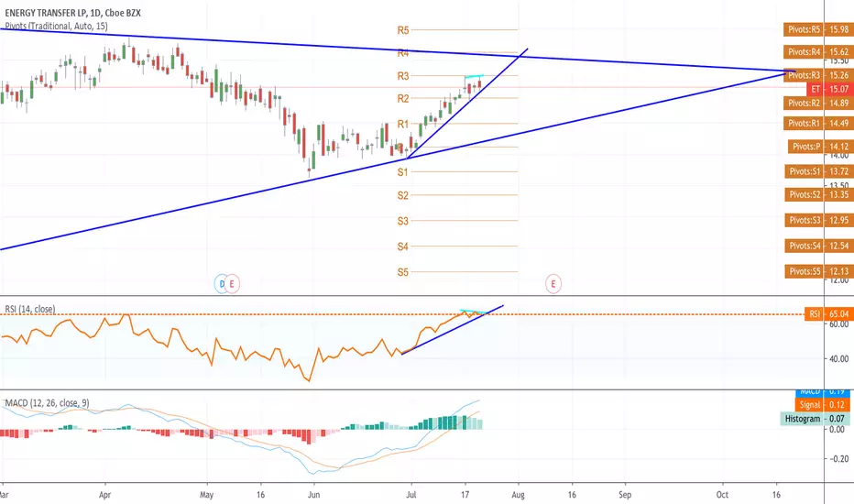Screen dimensions: 854x504
Task: Click the ENERGY TRANSFER LP symbol title
Action: point(72,13)
